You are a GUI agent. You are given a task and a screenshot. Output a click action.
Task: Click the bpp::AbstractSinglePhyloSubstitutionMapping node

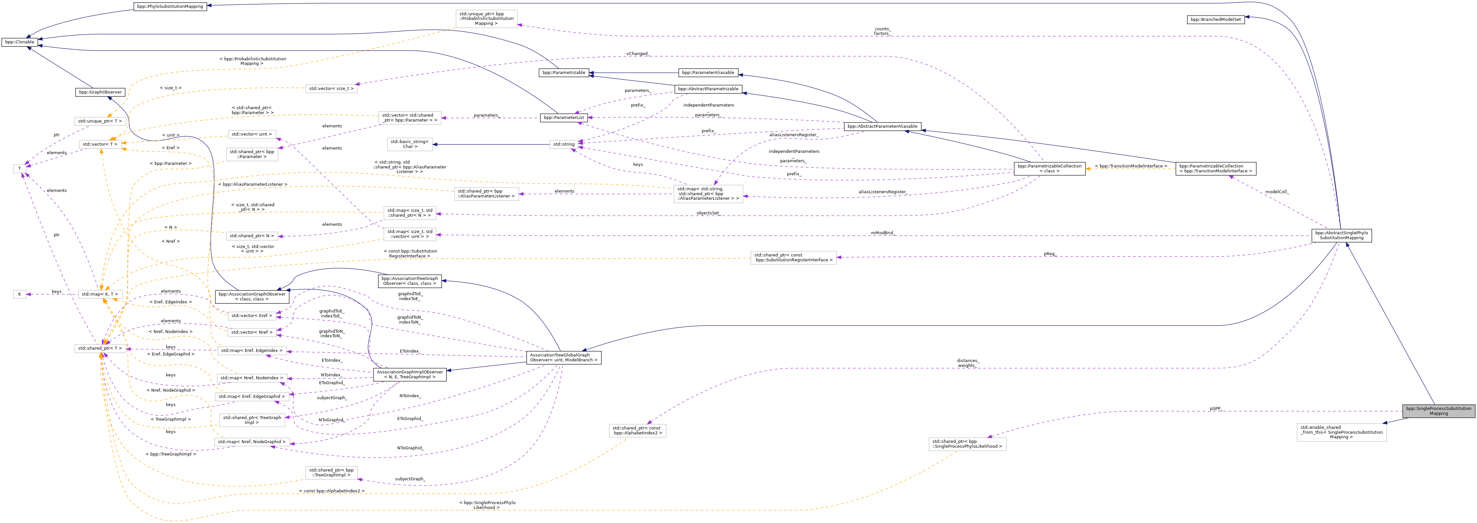[x=1341, y=235]
